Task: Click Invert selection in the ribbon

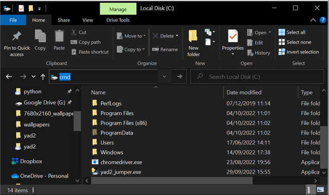Action: click(299, 52)
